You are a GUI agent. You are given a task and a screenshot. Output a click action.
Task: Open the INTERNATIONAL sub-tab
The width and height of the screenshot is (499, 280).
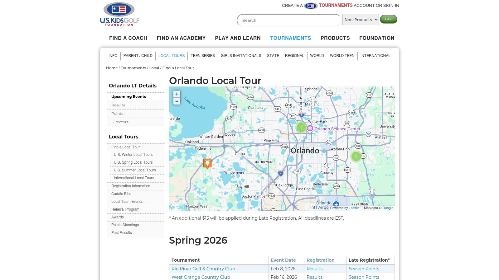(375, 56)
